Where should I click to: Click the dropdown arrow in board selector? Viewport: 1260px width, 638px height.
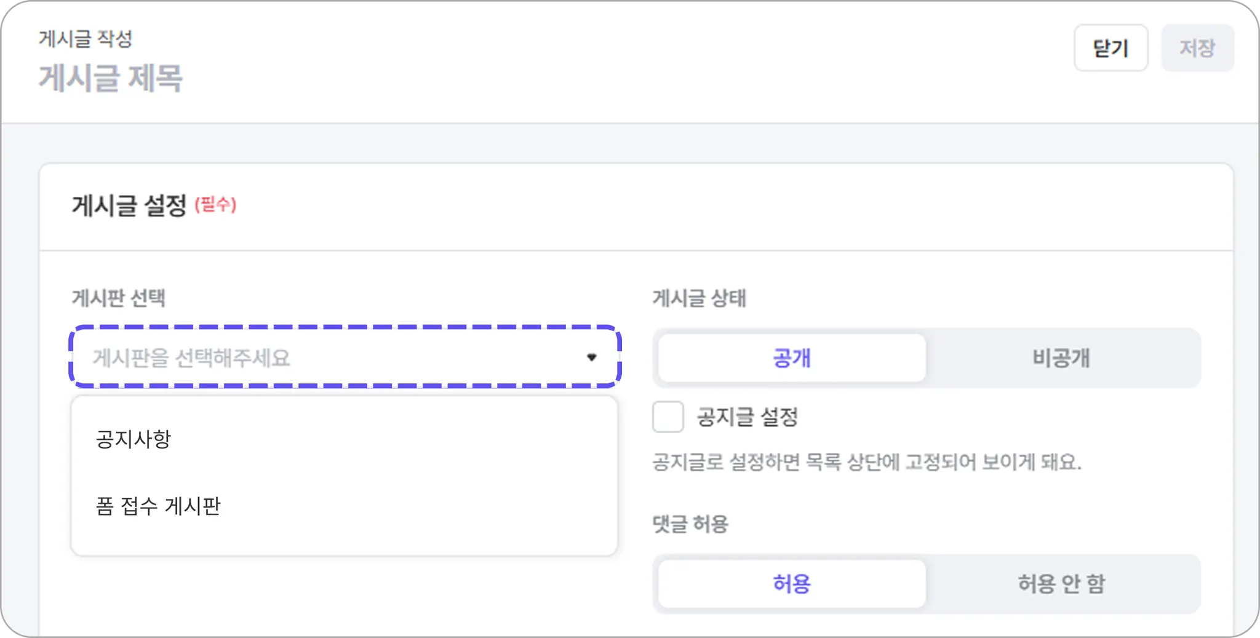pyautogui.click(x=591, y=357)
